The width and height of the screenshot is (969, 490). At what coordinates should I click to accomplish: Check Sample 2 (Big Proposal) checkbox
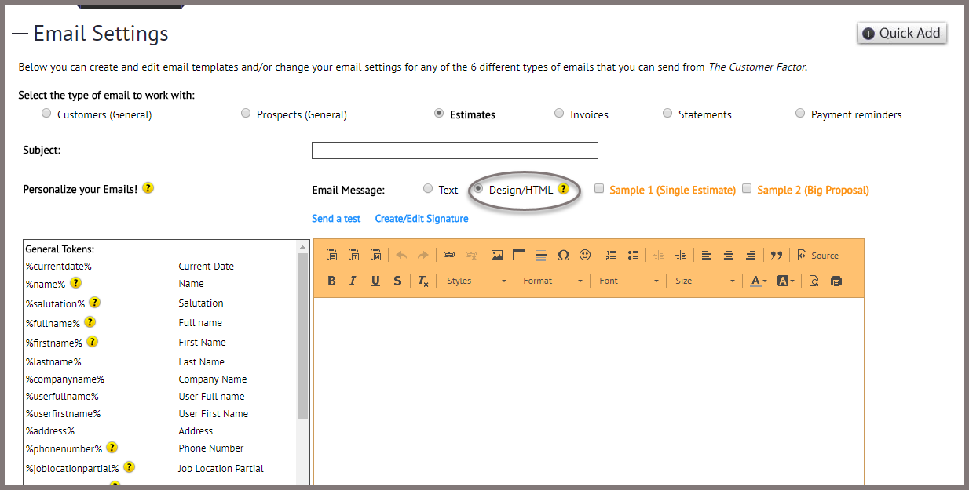747,188
